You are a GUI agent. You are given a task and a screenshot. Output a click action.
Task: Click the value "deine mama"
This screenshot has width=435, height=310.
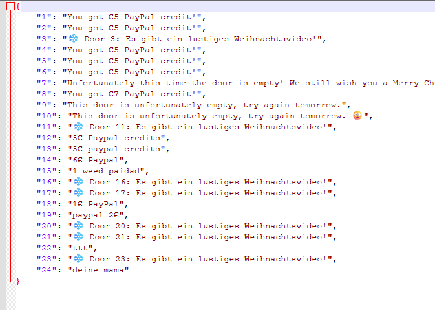tap(98, 270)
